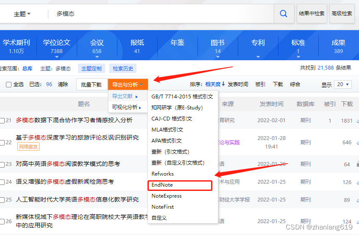The width and height of the screenshot is (359, 235).
Task: Expand the arrow under 专利 tab
Action: click(258, 57)
